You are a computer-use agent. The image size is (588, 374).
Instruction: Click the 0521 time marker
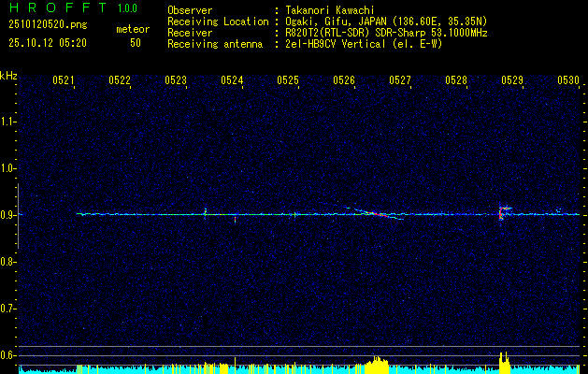(x=63, y=80)
